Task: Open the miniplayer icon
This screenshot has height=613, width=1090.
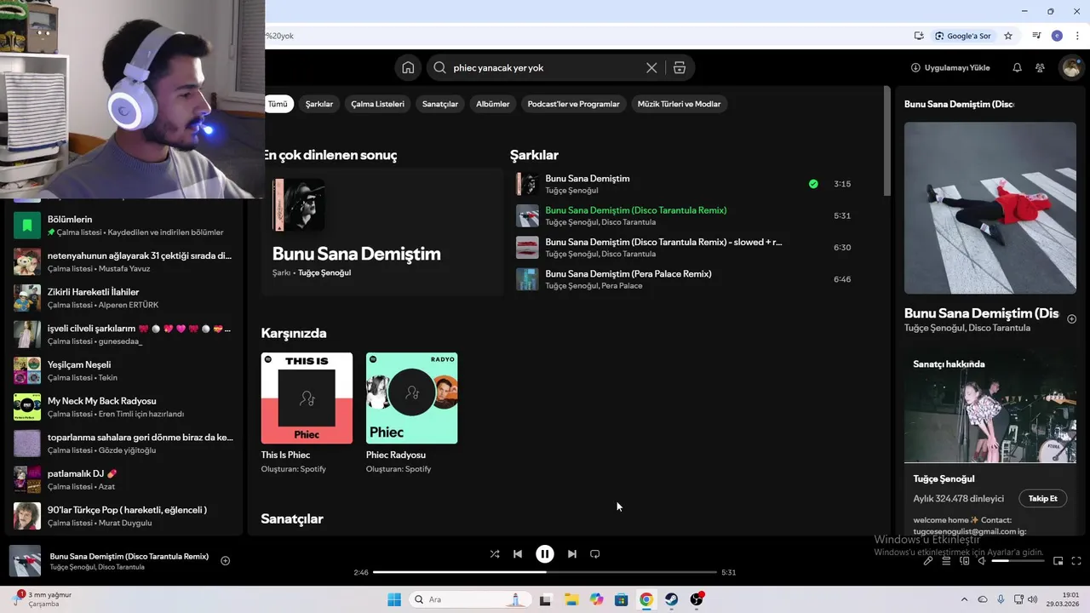Action: pyautogui.click(x=1058, y=561)
